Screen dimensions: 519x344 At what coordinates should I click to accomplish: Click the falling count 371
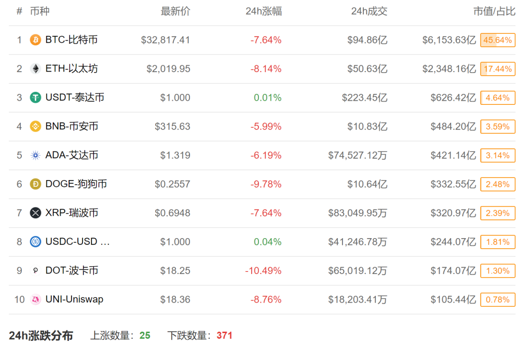224,335
